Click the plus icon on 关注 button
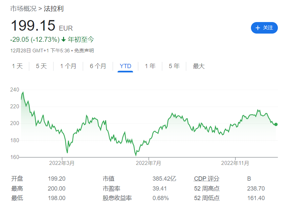This screenshot has height=208, width=291. (257, 28)
